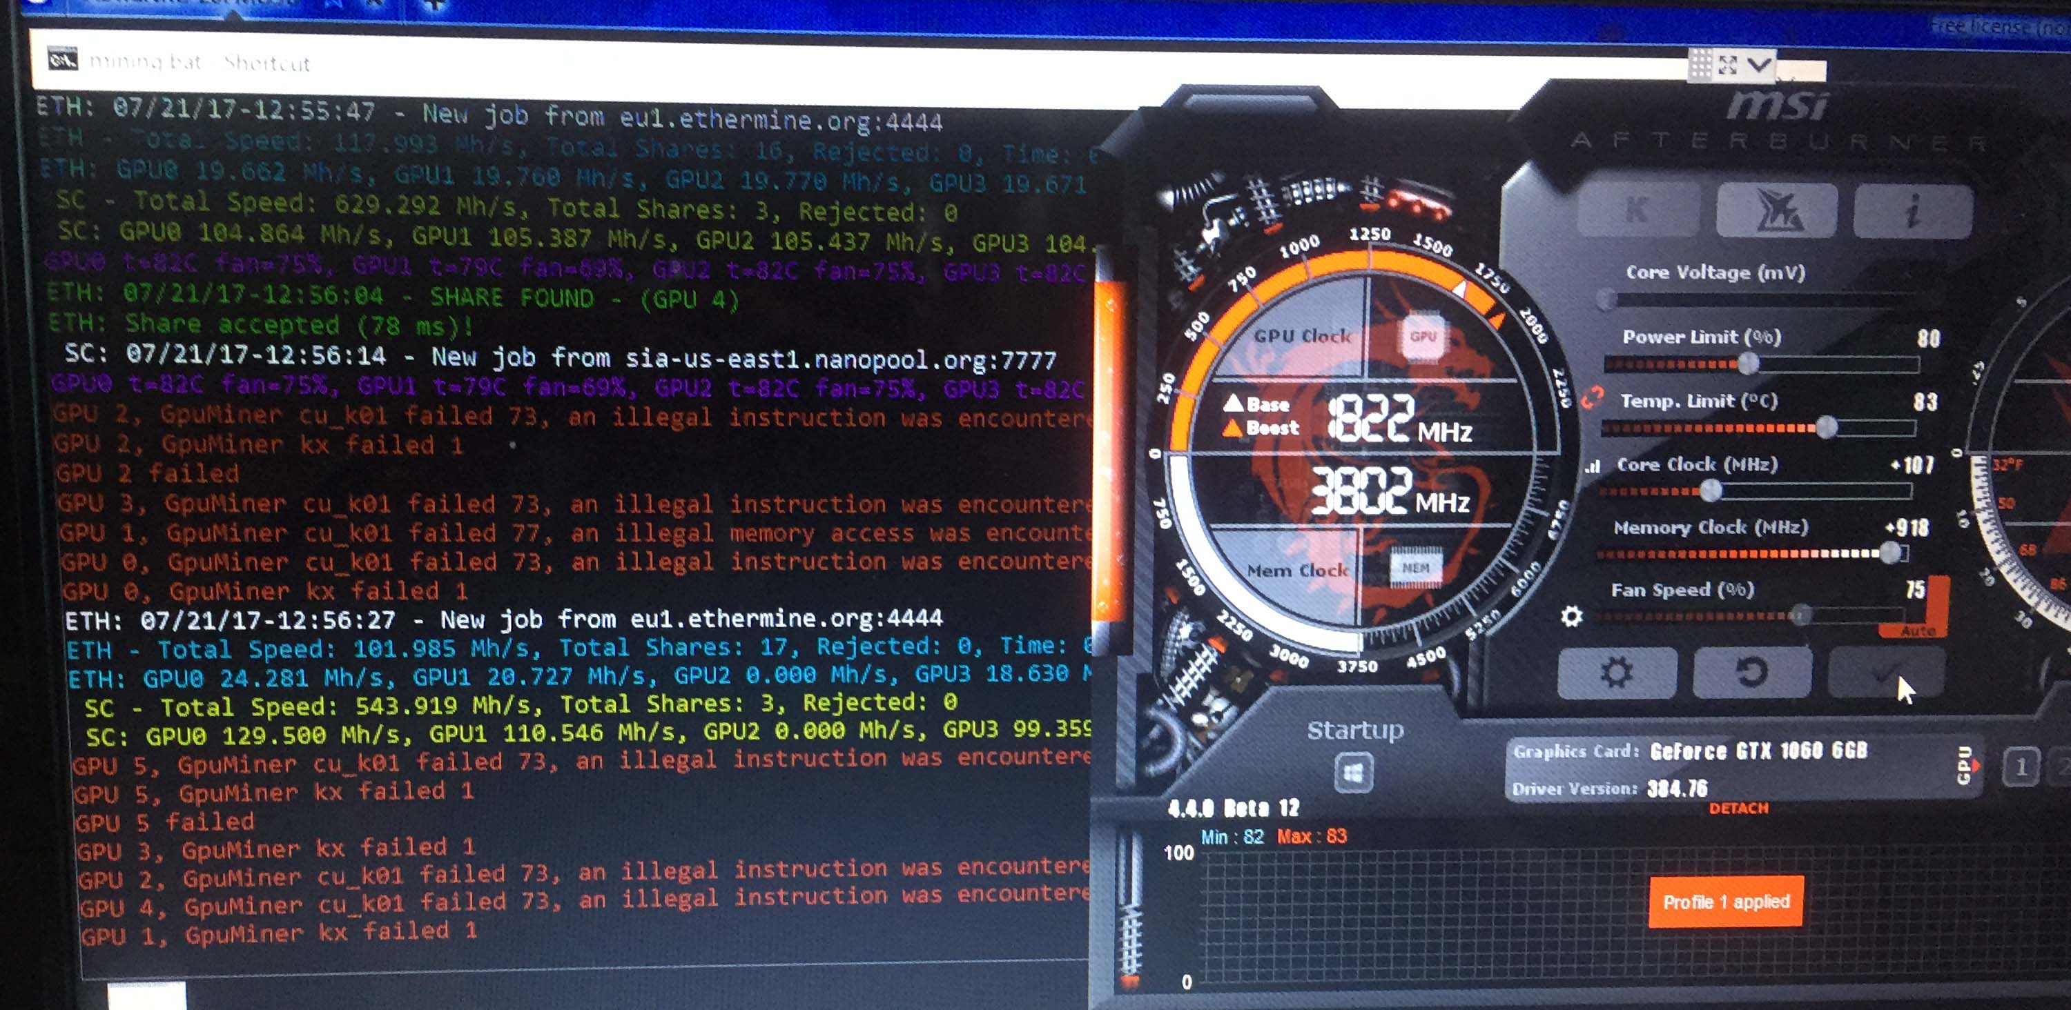
Task: Click the Temp. Limit value 83
Action: [x=1924, y=402]
